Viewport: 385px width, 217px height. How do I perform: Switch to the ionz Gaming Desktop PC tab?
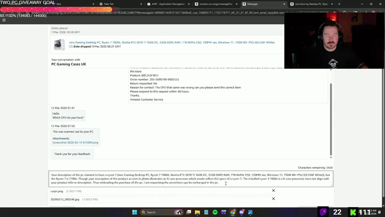(311, 4)
